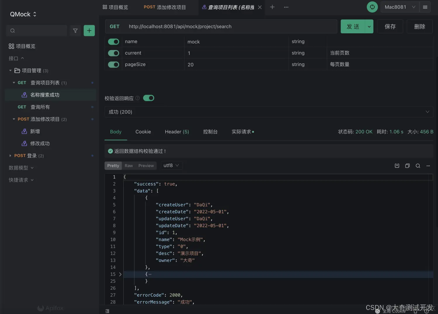Click the 保存 save button

coord(390,27)
